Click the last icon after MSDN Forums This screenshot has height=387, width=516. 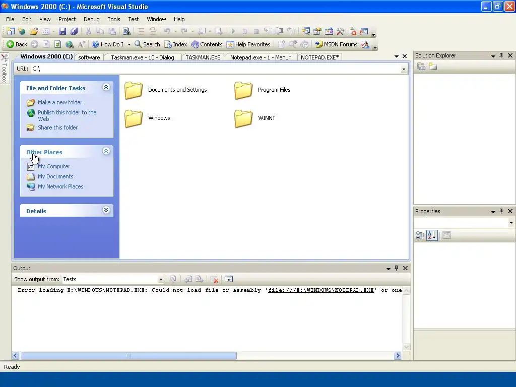(365, 44)
